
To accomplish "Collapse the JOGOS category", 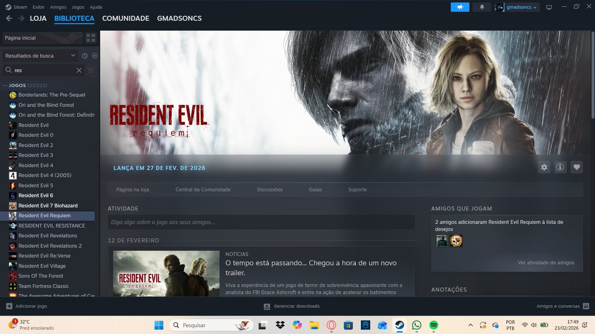I will [5, 85].
